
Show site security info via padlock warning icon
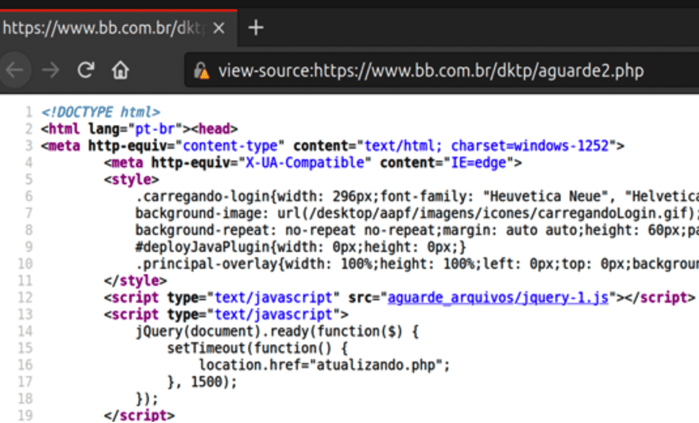[x=201, y=70]
